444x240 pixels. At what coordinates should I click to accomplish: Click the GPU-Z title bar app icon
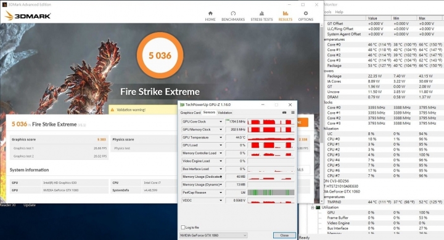click(182, 105)
